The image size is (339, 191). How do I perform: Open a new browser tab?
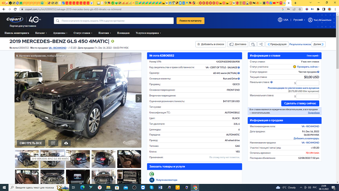pyautogui.click(x=295, y=3)
